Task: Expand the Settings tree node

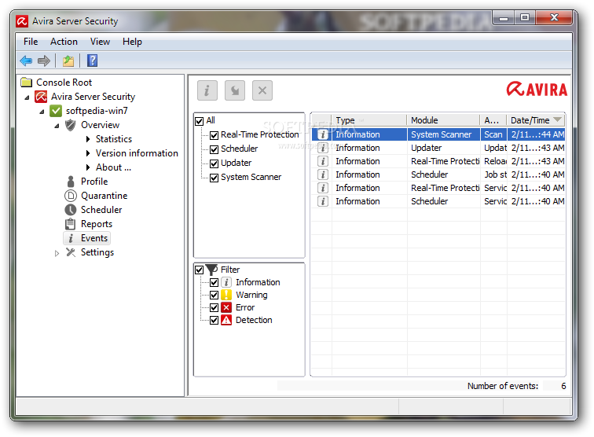Action: (x=57, y=253)
